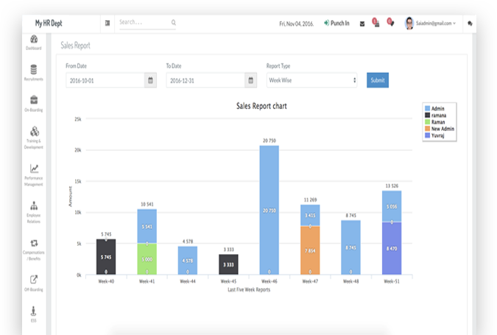Screen dimensions: 497x335
Task: Click the Week-51 axis label
Action: [x=392, y=281]
